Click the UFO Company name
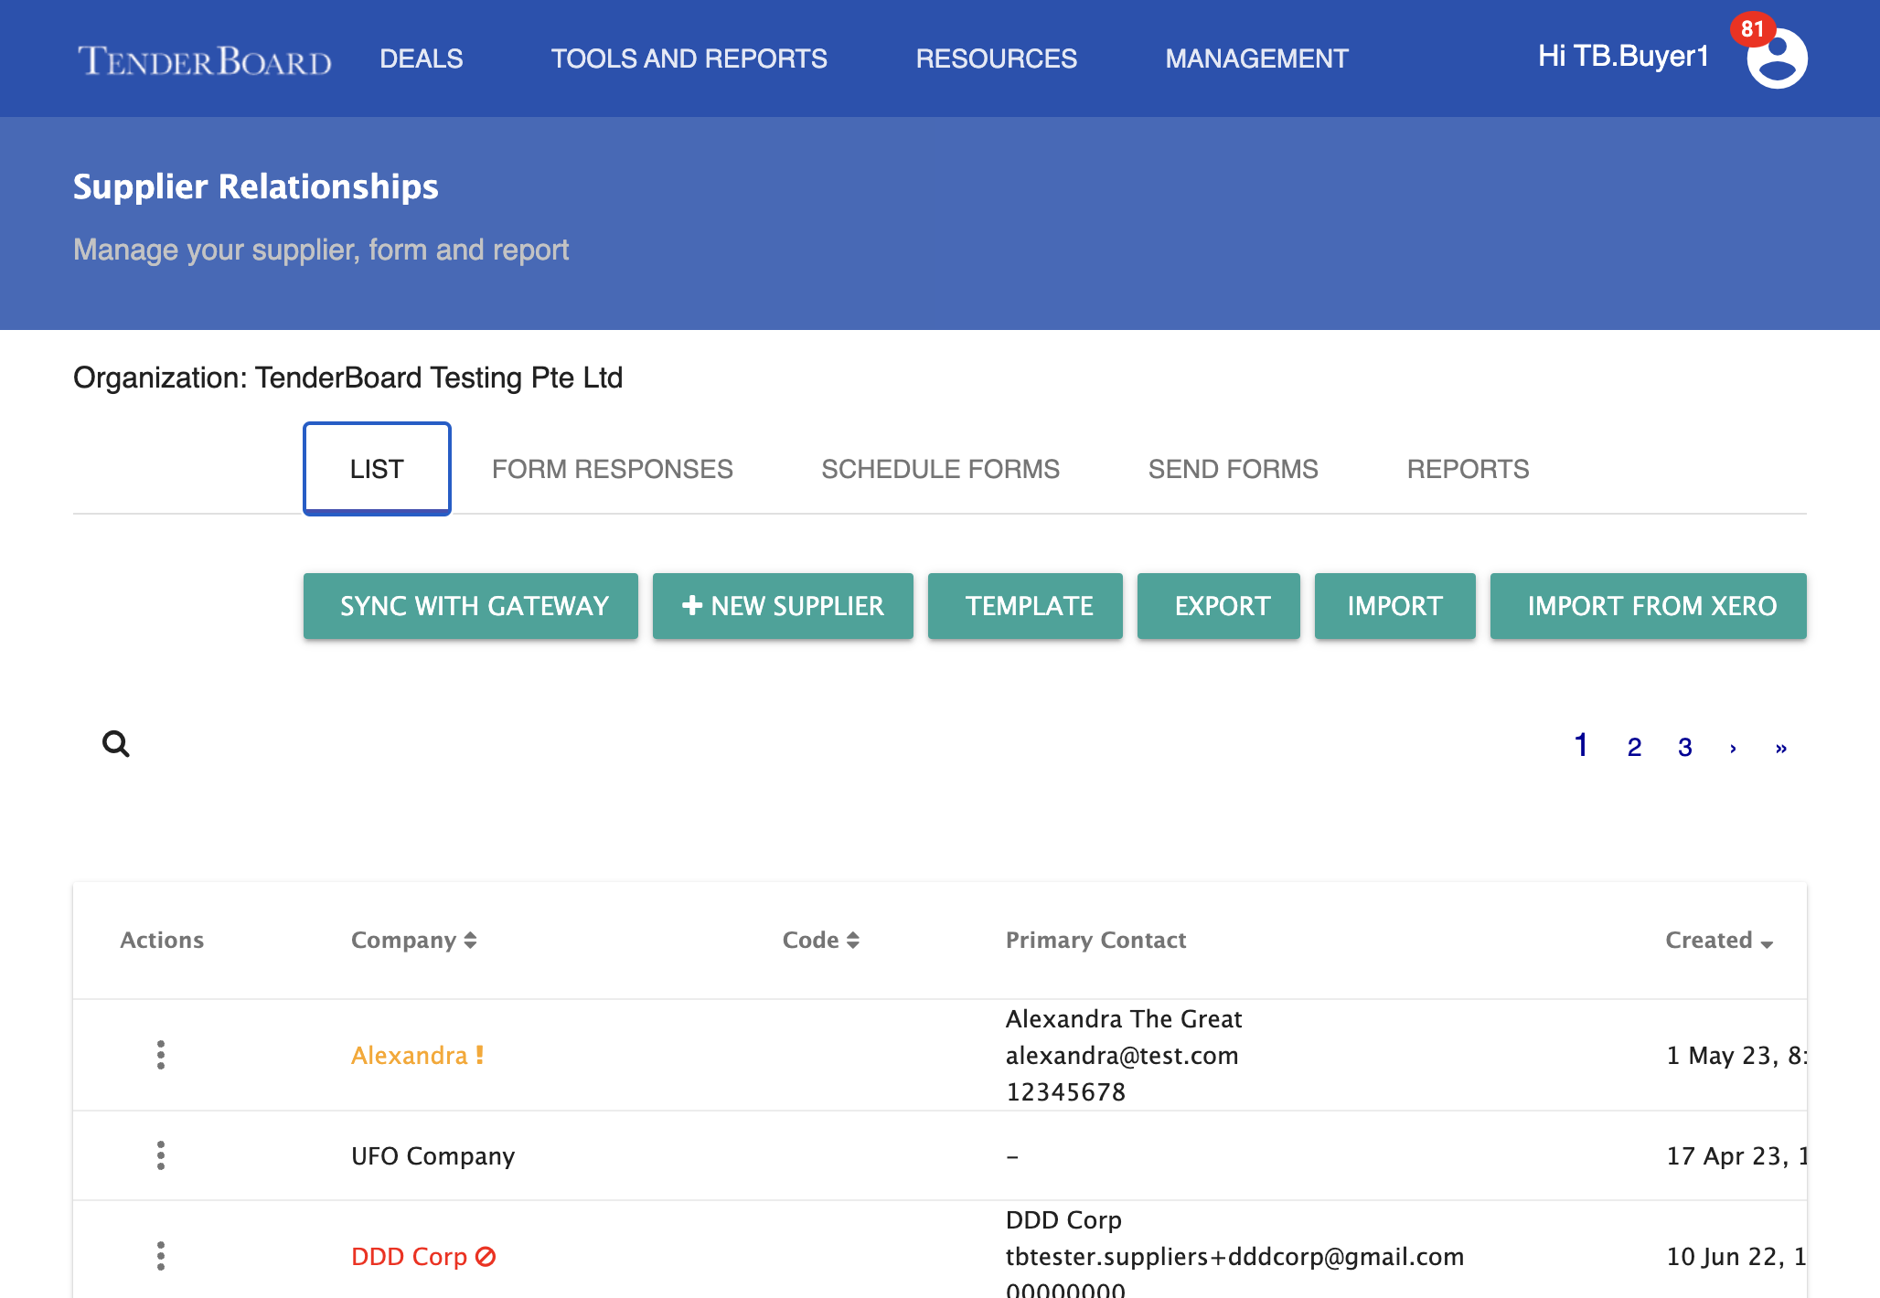The height and width of the screenshot is (1298, 1880). [x=433, y=1155]
